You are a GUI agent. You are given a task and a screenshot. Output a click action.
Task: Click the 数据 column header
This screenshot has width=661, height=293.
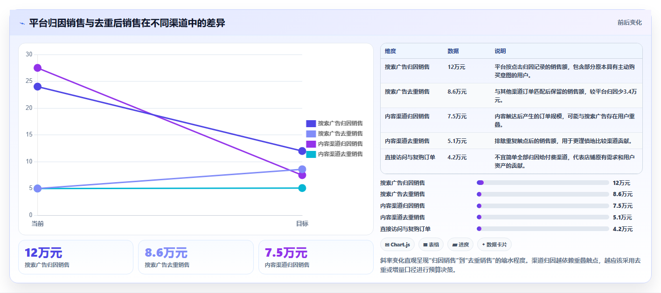(x=453, y=51)
